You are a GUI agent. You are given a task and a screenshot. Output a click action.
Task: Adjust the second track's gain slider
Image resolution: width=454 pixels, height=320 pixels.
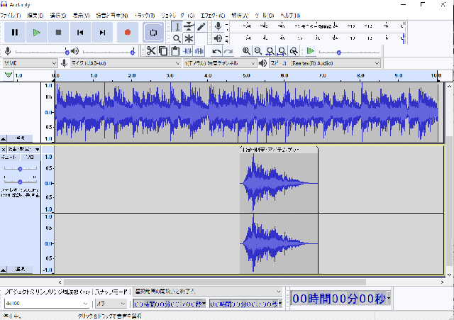coord(21,169)
